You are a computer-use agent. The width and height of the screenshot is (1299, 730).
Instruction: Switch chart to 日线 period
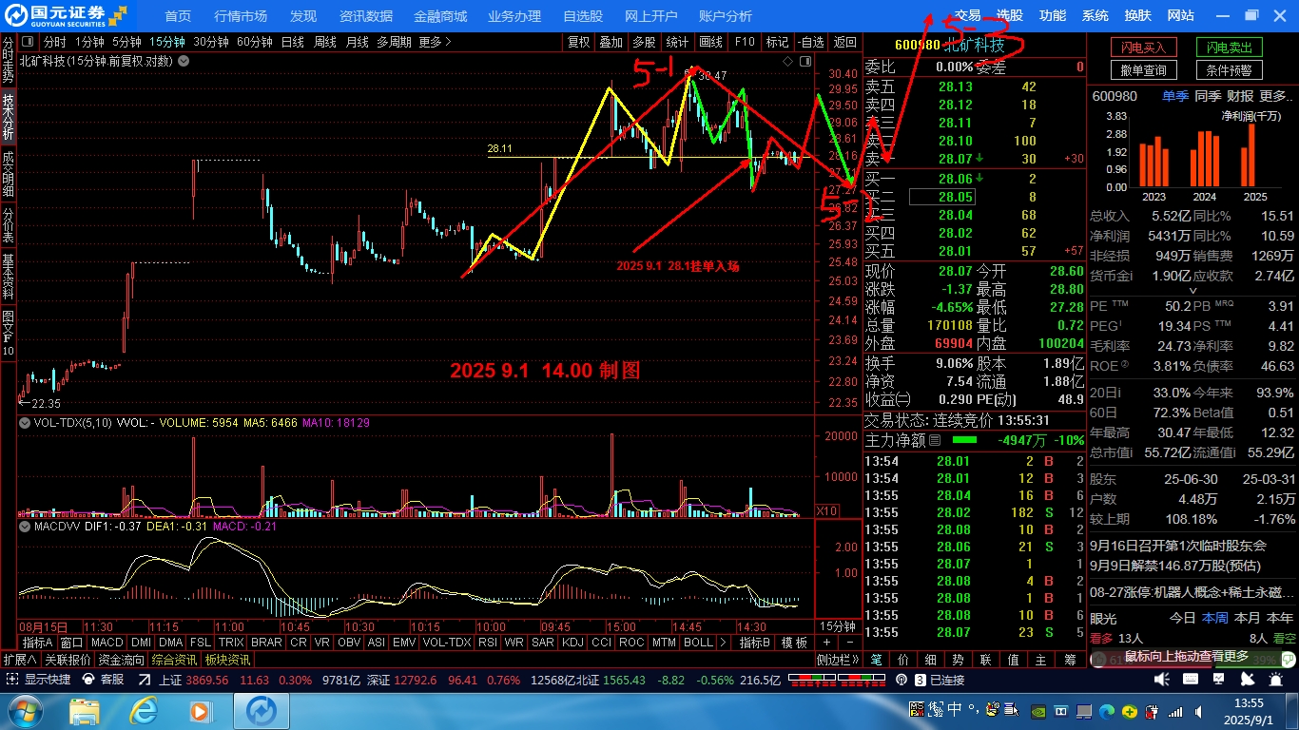[292, 42]
